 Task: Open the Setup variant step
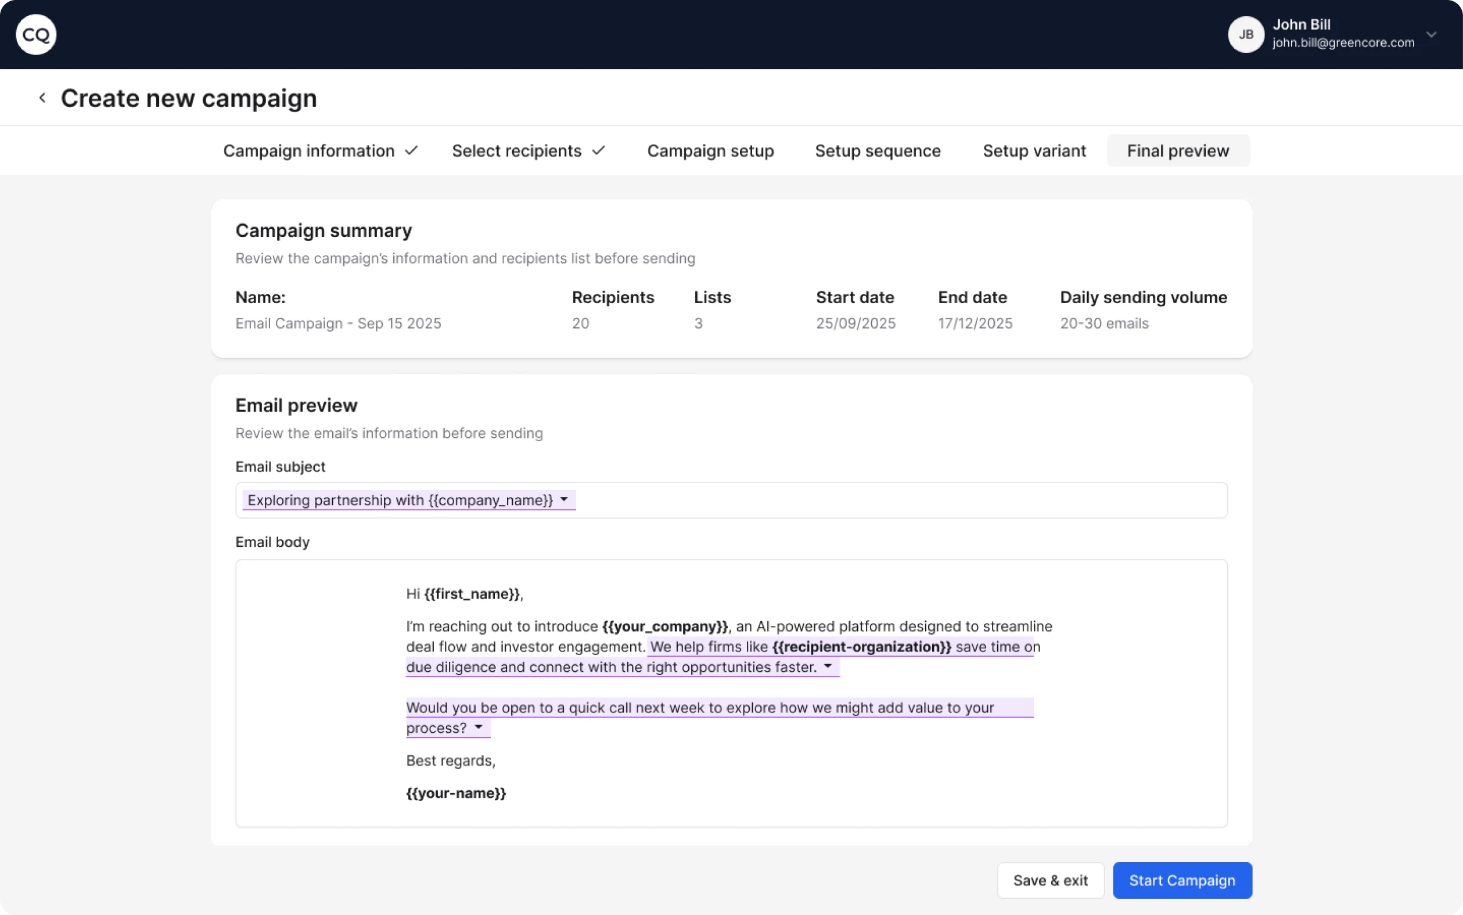tap(1034, 151)
